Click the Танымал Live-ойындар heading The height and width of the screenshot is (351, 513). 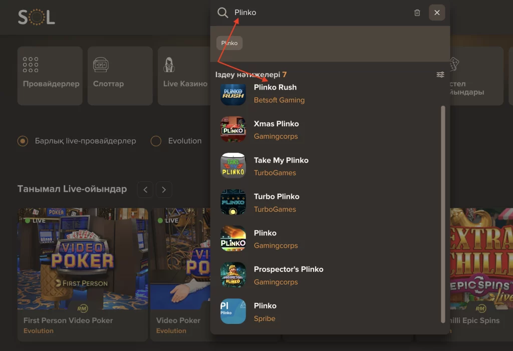pyautogui.click(x=72, y=189)
